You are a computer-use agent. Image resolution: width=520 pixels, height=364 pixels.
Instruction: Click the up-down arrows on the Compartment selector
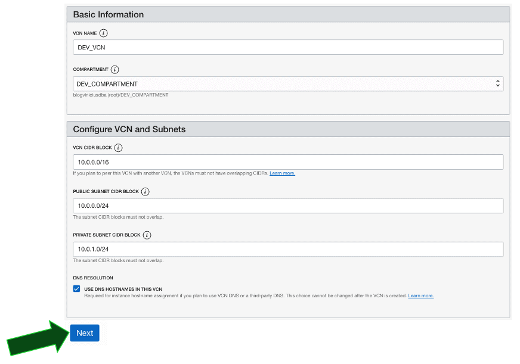point(497,84)
